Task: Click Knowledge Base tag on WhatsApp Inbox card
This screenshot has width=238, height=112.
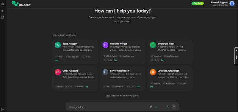Action: tap(171, 56)
